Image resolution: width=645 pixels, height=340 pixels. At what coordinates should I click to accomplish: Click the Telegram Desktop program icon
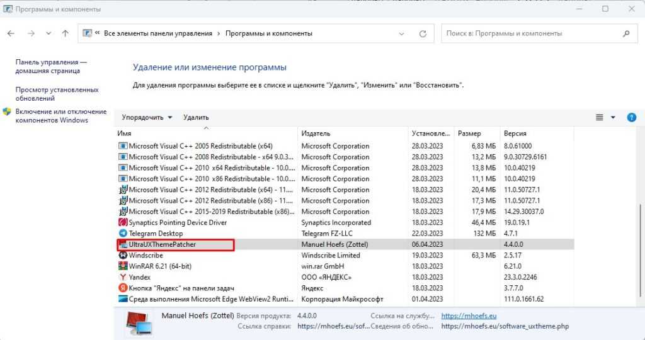click(x=123, y=234)
